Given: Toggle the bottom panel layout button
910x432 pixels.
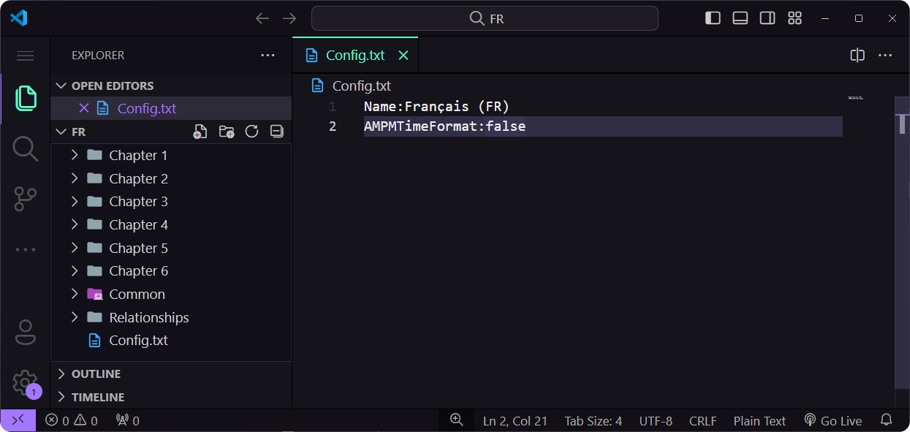Looking at the screenshot, I should pyautogui.click(x=740, y=18).
